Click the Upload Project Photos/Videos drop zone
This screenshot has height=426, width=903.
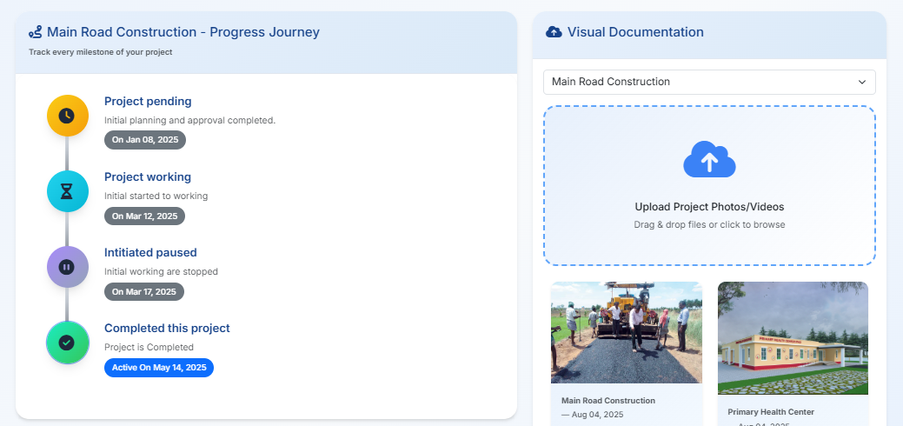[x=709, y=186]
